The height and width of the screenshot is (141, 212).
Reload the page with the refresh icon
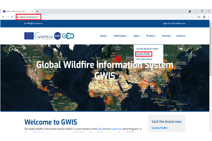tap(12, 17)
